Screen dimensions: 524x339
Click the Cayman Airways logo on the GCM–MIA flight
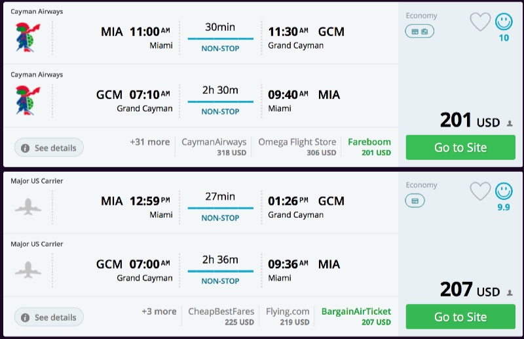28,100
